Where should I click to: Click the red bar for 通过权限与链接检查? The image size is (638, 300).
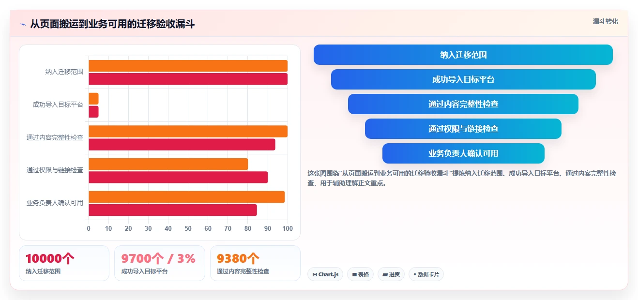coord(178,177)
